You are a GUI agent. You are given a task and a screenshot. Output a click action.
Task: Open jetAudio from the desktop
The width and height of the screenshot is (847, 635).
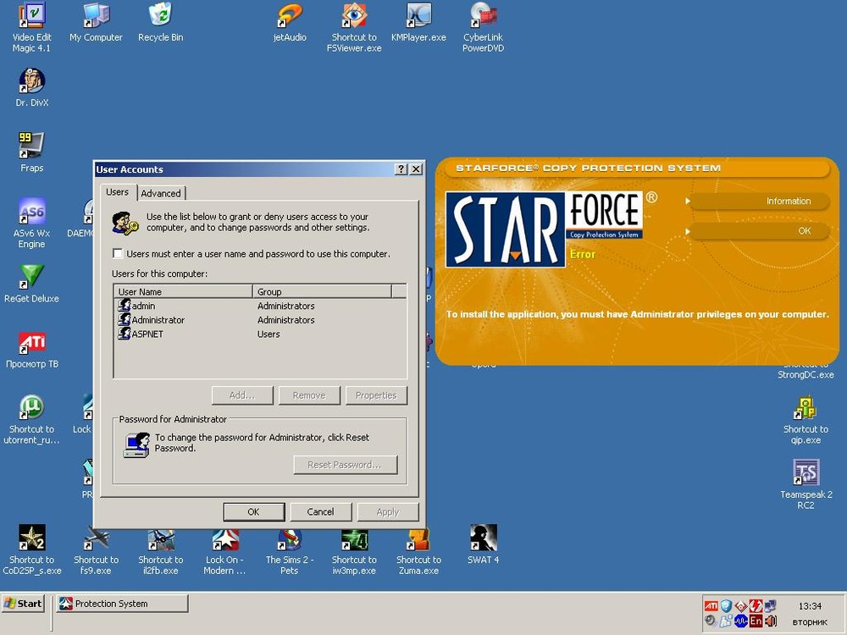point(289,15)
